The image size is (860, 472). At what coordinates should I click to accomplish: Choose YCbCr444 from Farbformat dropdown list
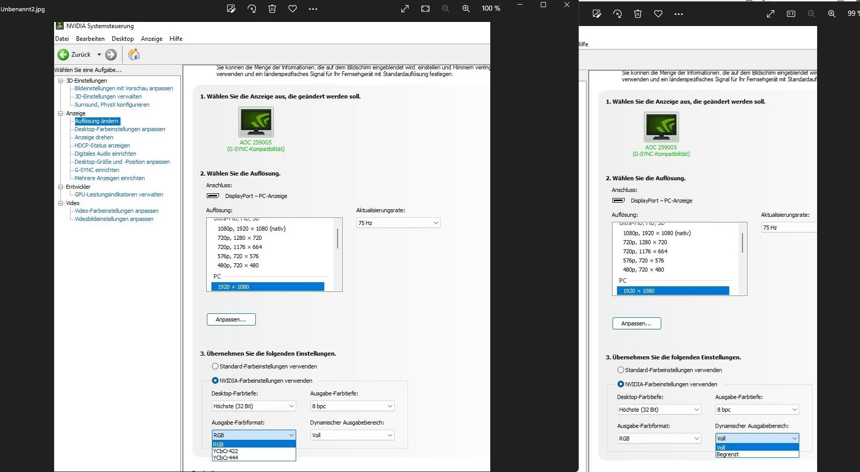click(254, 458)
